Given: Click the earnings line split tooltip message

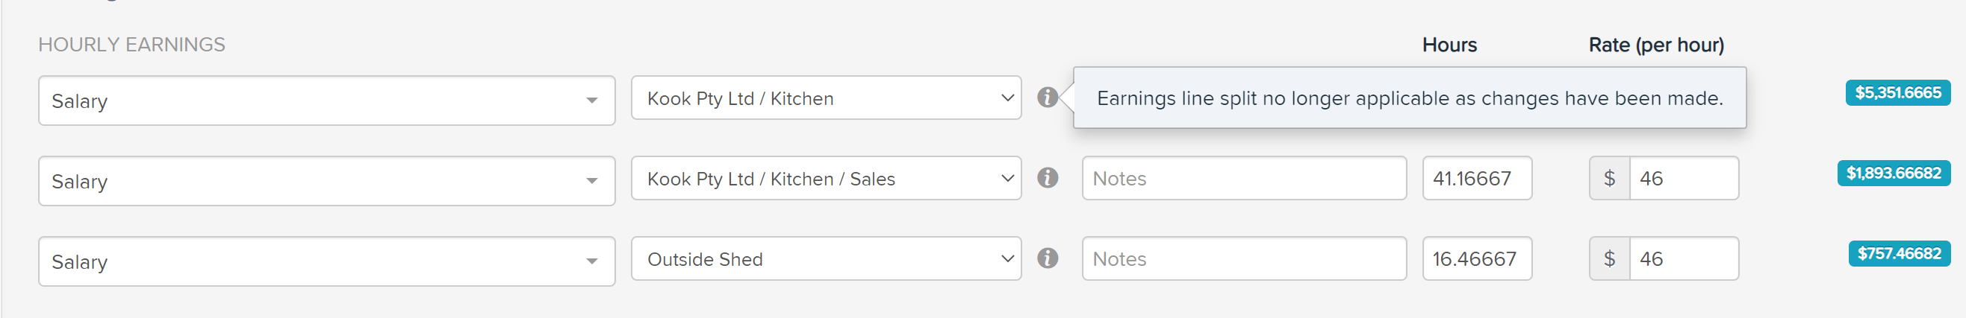Looking at the screenshot, I should 1410,98.
